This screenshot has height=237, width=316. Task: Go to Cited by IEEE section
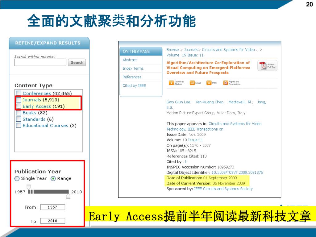pos(134,86)
